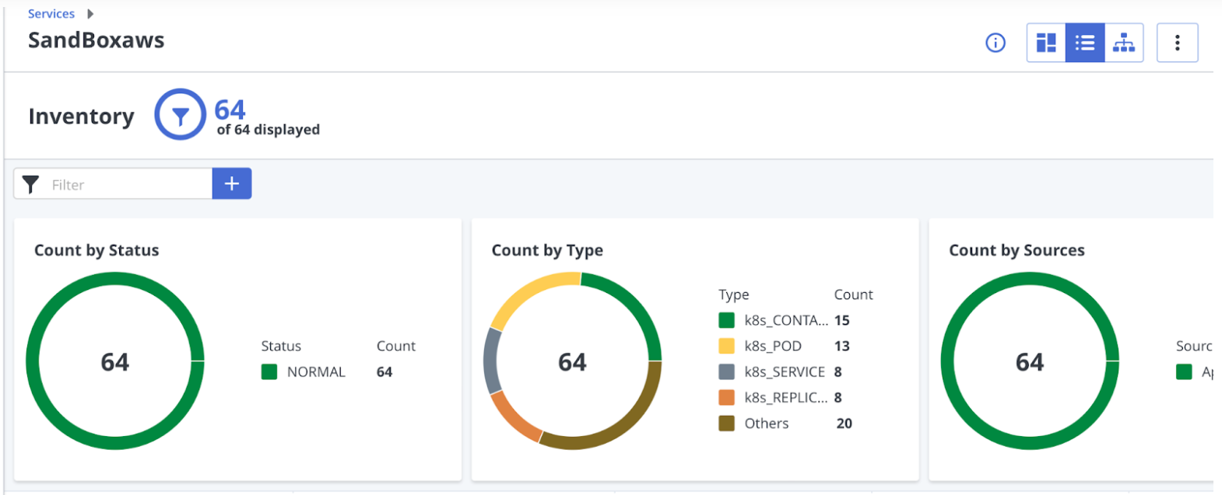Open the three-dot more options menu
This screenshot has height=495, width=1222.
coord(1177,43)
